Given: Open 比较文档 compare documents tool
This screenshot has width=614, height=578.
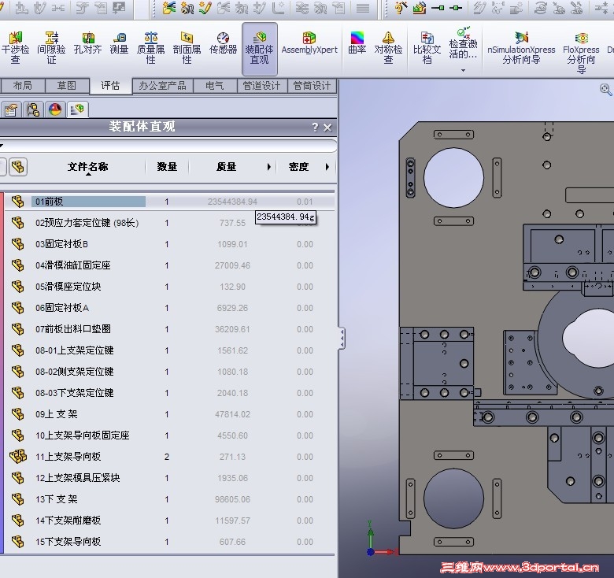Looking at the screenshot, I should (x=427, y=48).
